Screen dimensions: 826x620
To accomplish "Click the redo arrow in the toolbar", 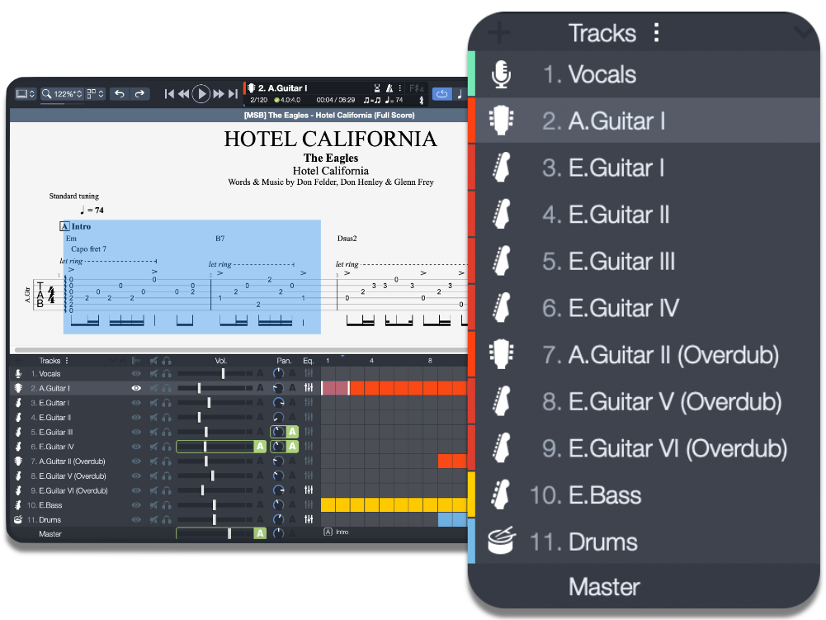I will click(x=139, y=94).
